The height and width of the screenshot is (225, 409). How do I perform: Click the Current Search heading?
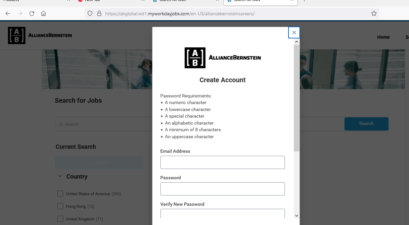(76, 147)
